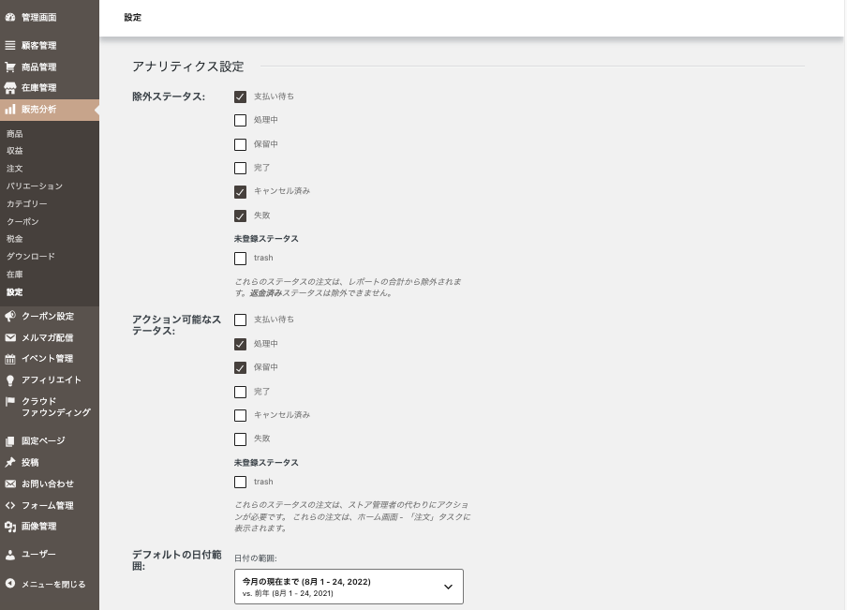
Task: Click the アフィリエイト lightbulb icon
Action: (x=10, y=380)
